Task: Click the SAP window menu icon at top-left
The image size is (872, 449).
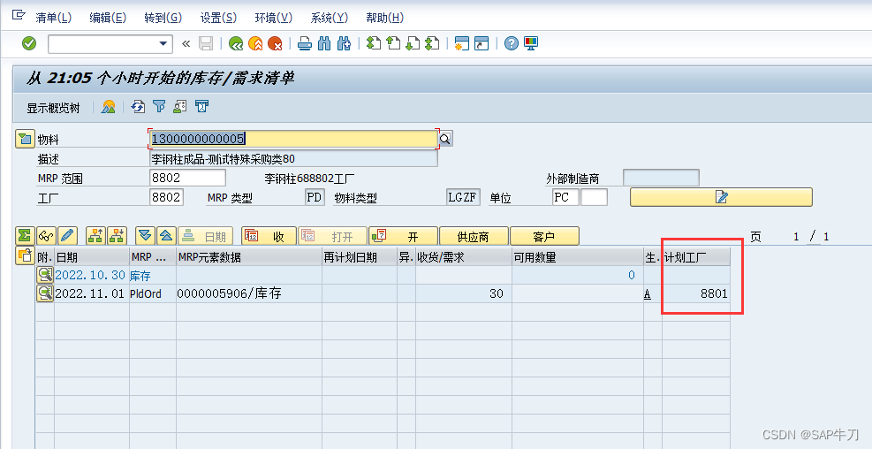Action: (x=19, y=15)
